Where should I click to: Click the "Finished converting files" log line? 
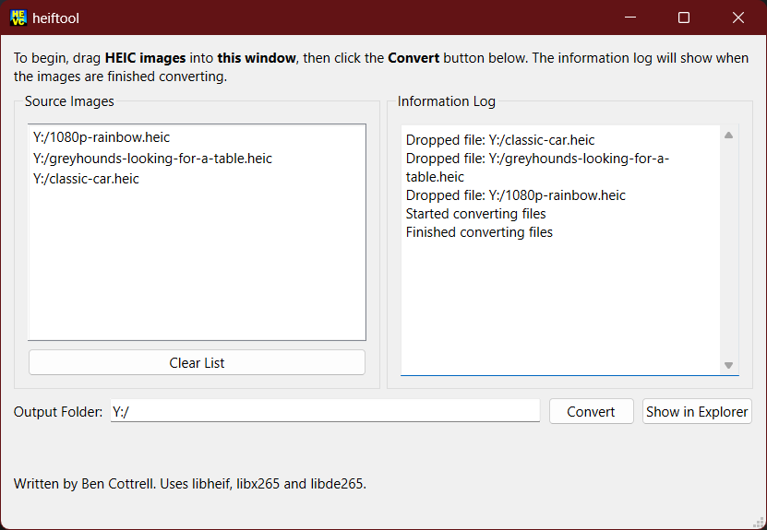[x=479, y=232]
